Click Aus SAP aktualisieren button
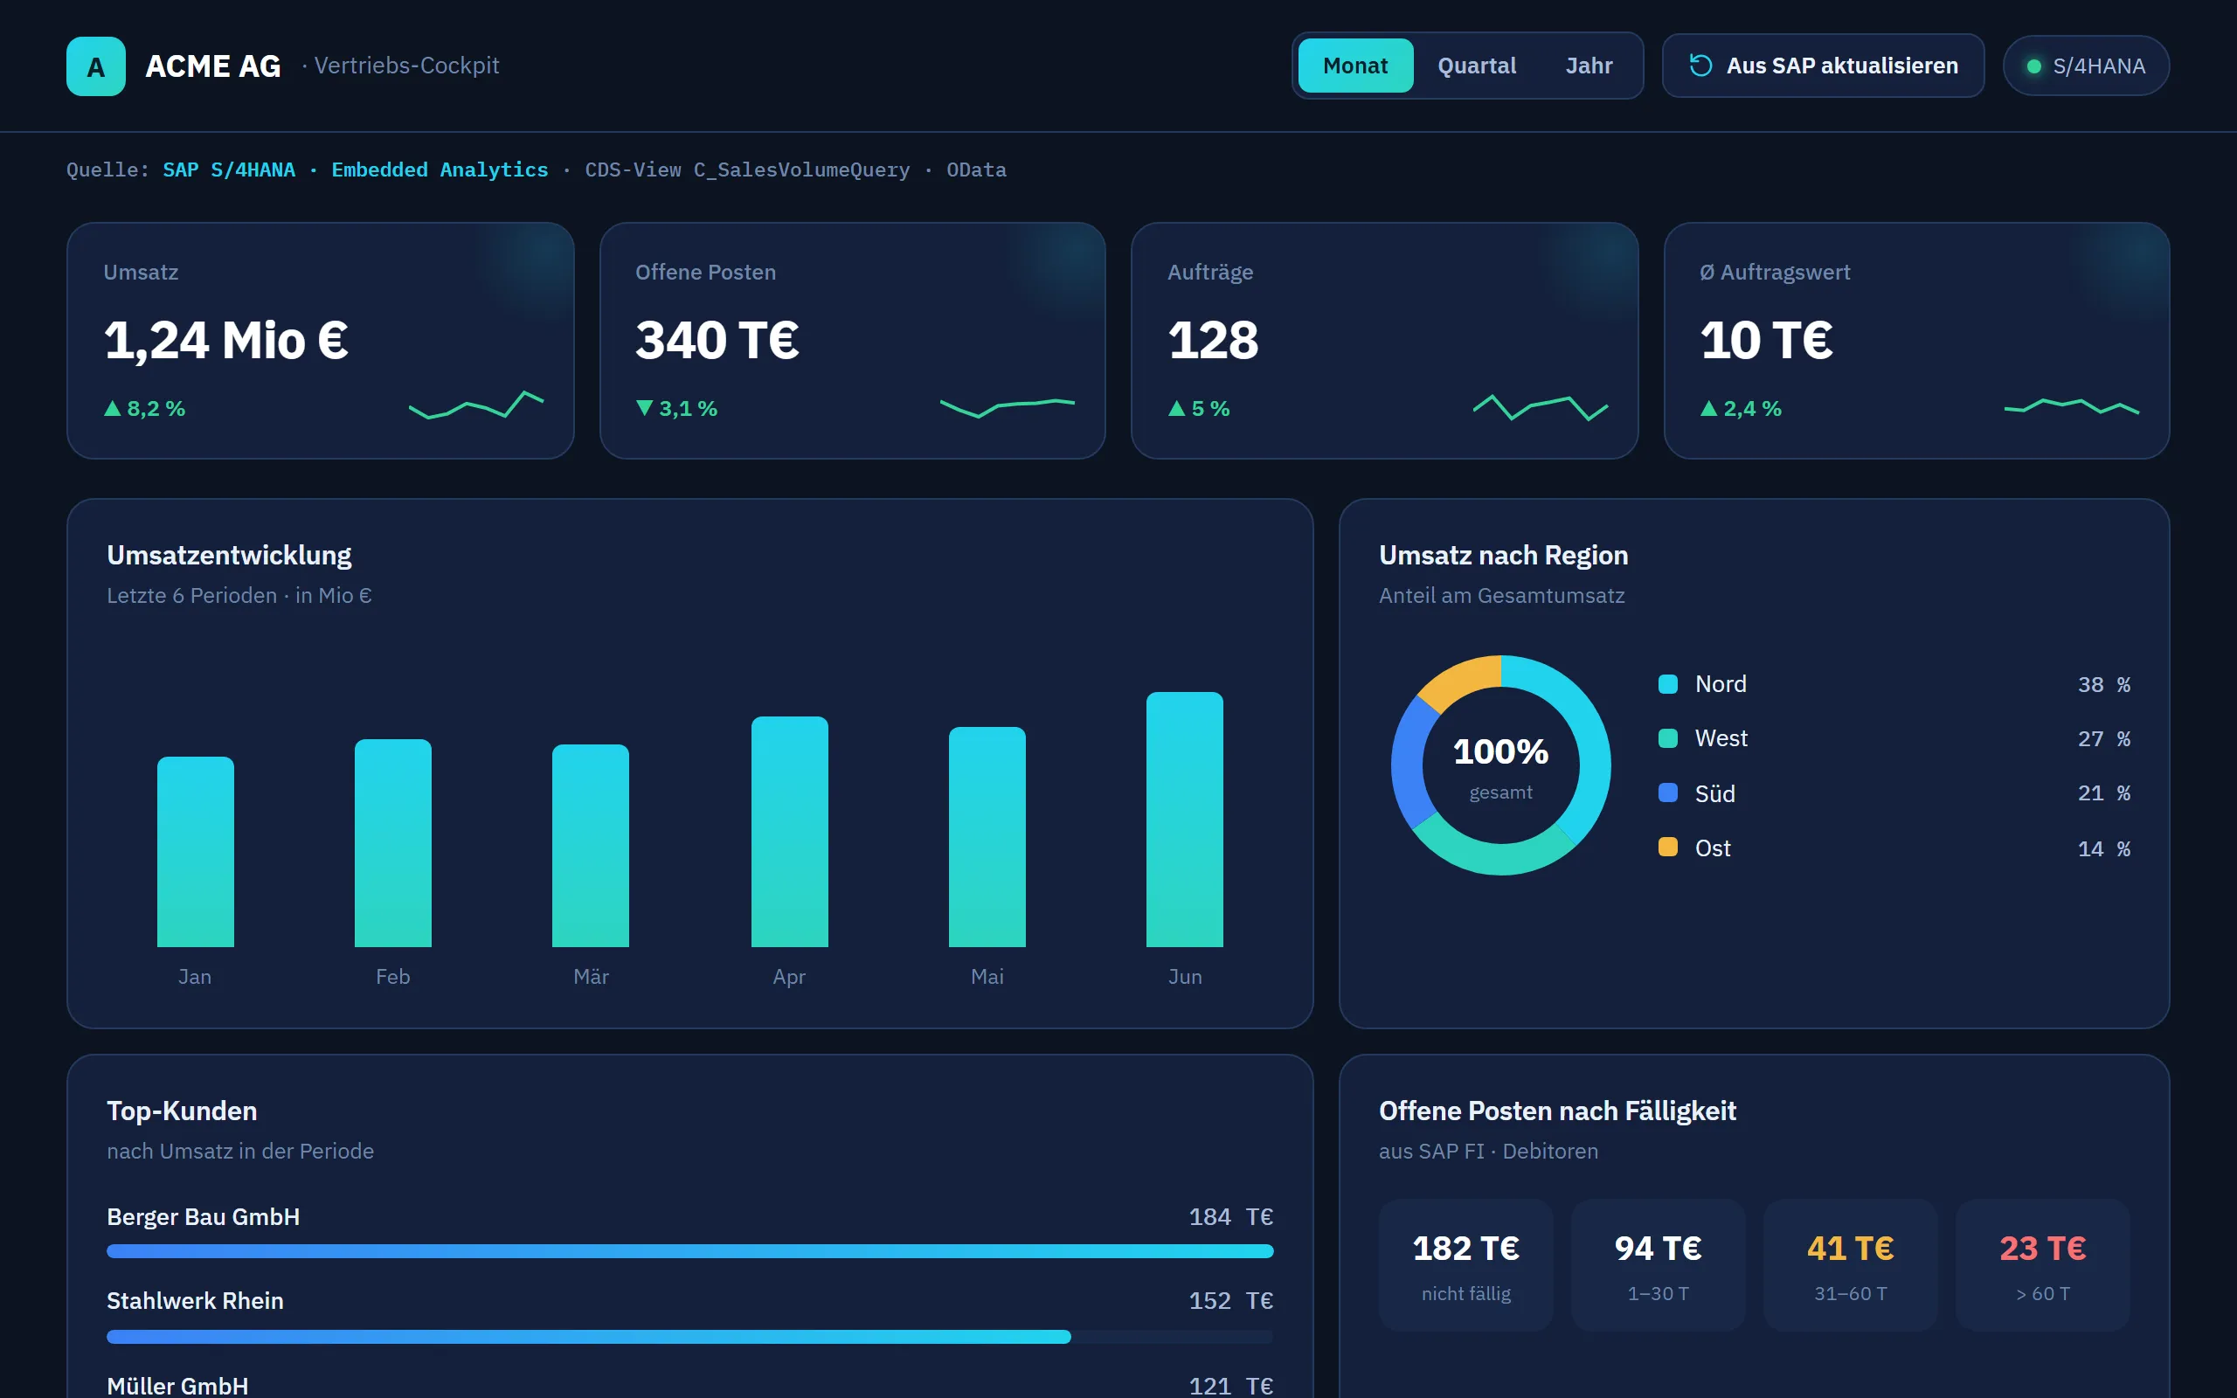This screenshot has width=2237, height=1398. point(1823,66)
